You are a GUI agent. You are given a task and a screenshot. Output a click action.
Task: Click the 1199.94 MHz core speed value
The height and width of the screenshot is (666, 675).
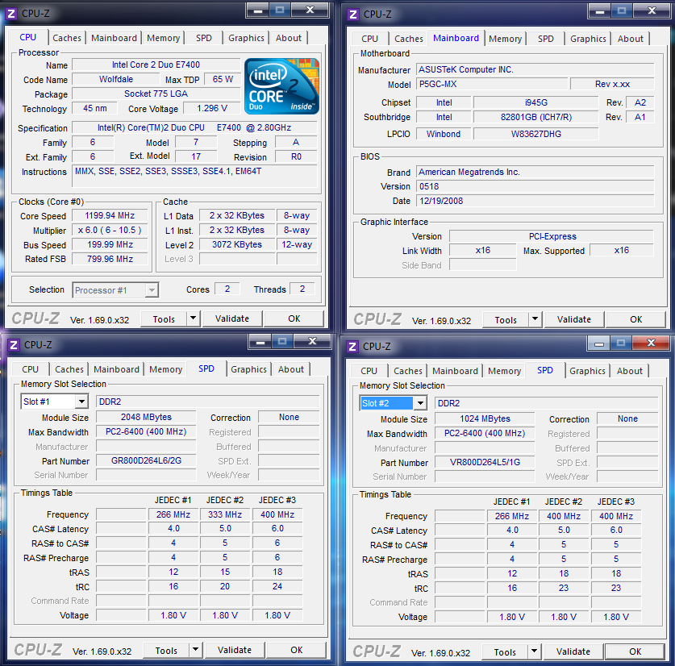110,215
